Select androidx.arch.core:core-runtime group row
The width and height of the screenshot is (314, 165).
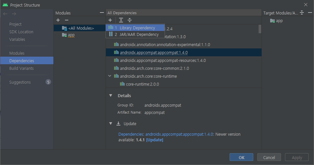[x=184, y=76]
